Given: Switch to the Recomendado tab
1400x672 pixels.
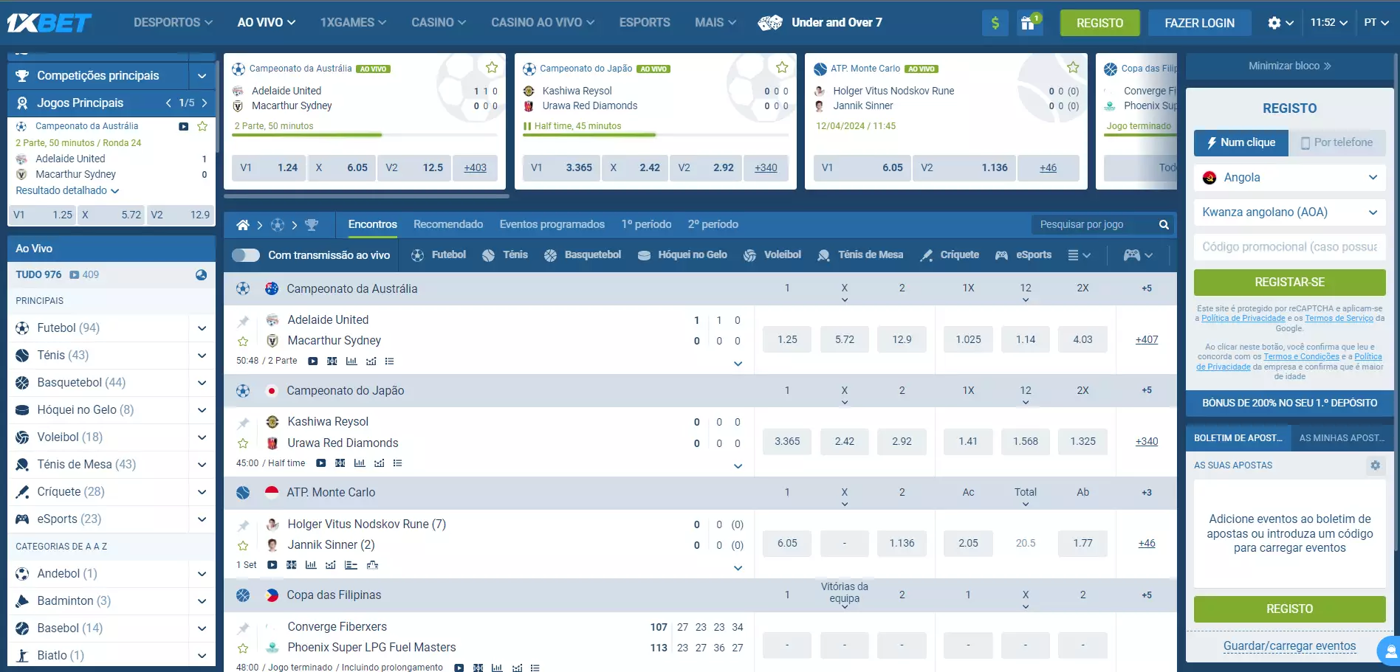Looking at the screenshot, I should tap(448, 224).
